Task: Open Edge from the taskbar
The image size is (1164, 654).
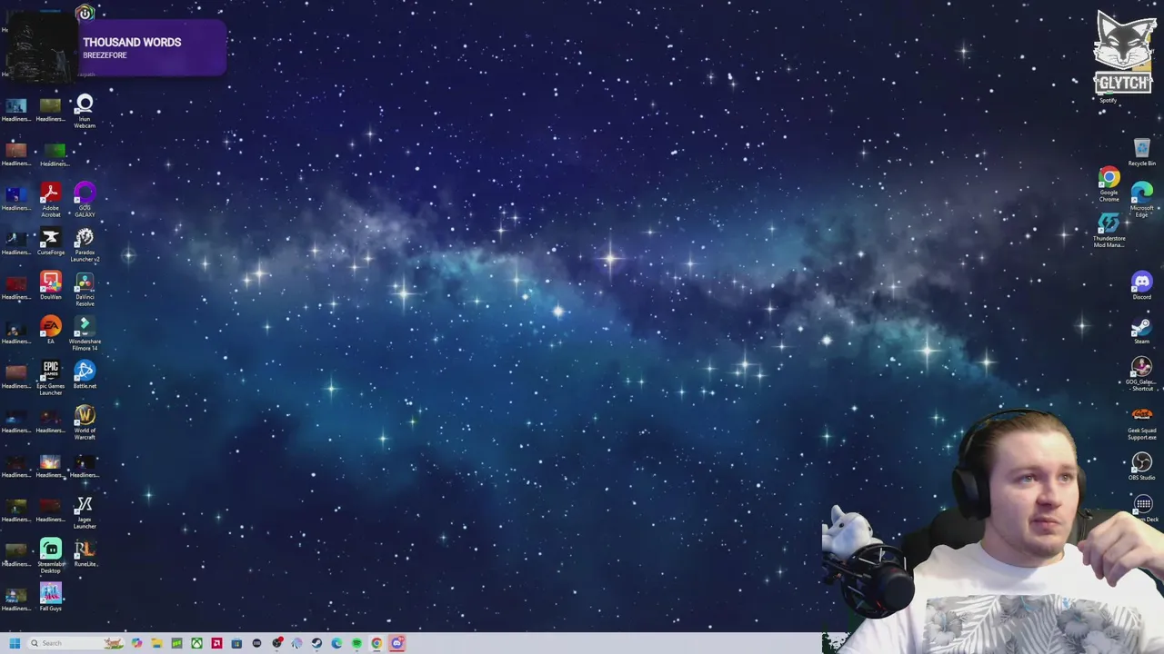Action: (336, 643)
